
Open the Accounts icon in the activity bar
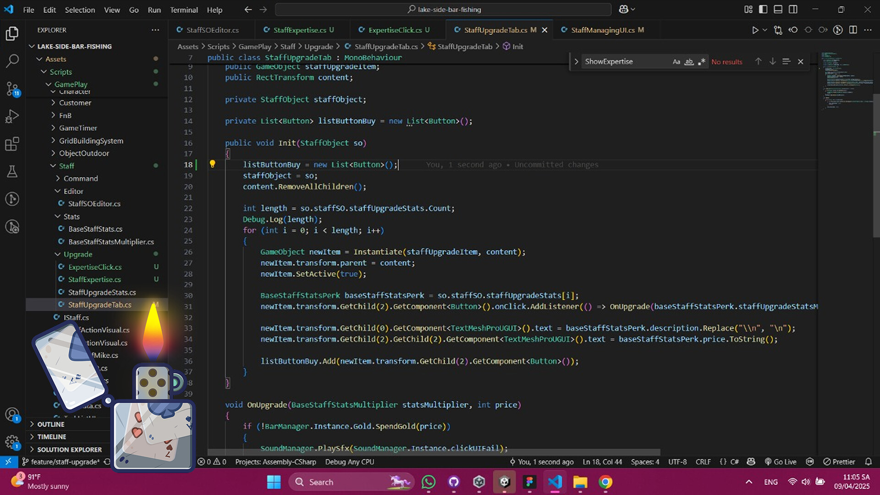point(12,415)
